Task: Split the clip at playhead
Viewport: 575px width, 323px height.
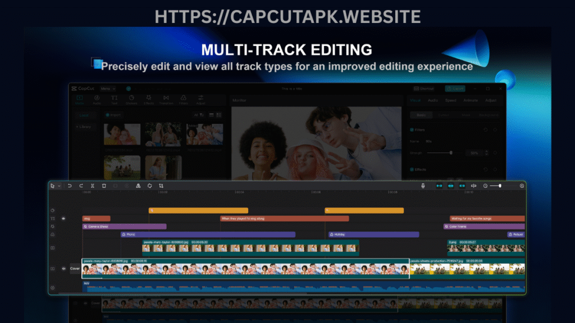Action: (x=93, y=186)
